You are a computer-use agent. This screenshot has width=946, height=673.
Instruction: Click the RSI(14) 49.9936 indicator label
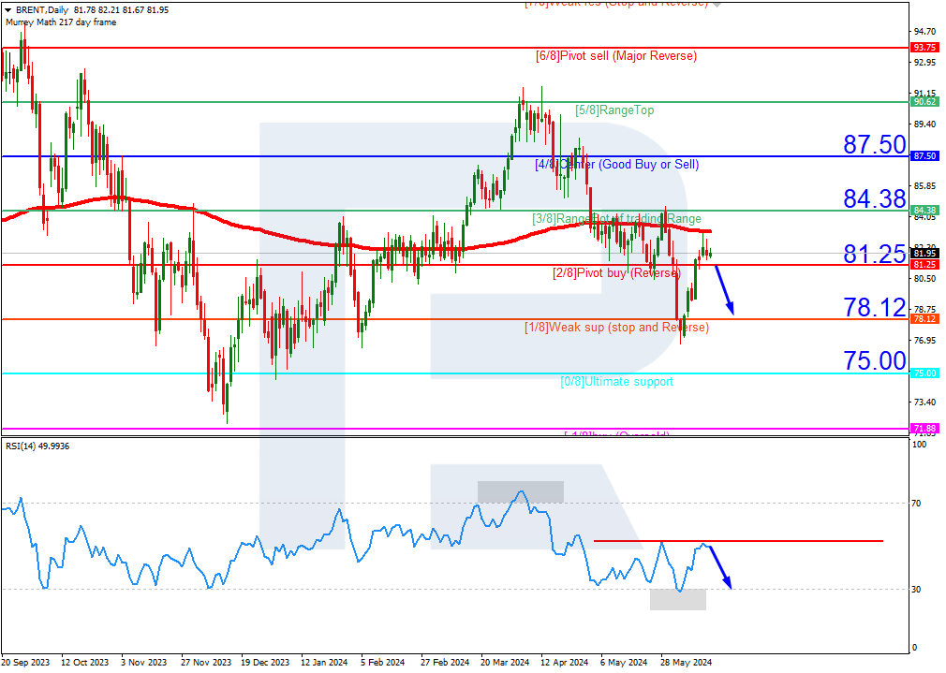click(37, 446)
